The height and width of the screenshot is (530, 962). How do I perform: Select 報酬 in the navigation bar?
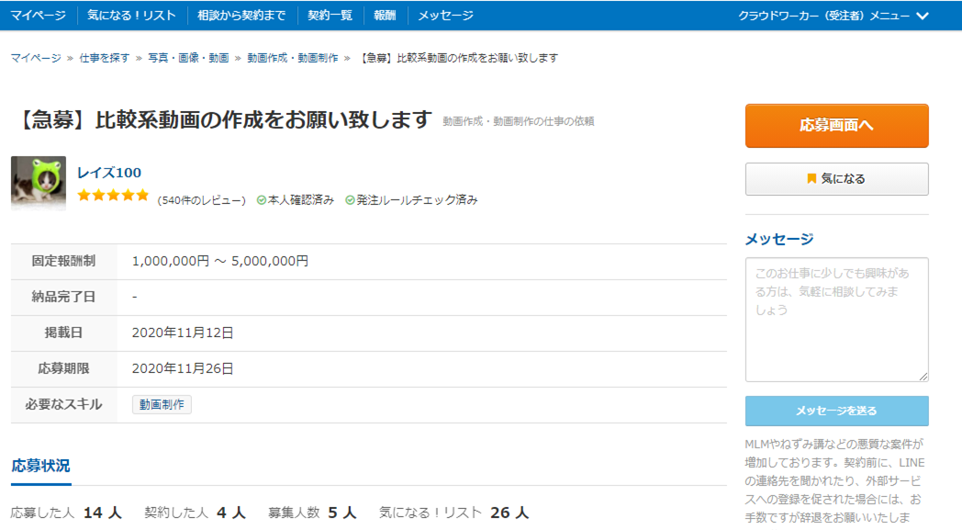[x=385, y=16]
